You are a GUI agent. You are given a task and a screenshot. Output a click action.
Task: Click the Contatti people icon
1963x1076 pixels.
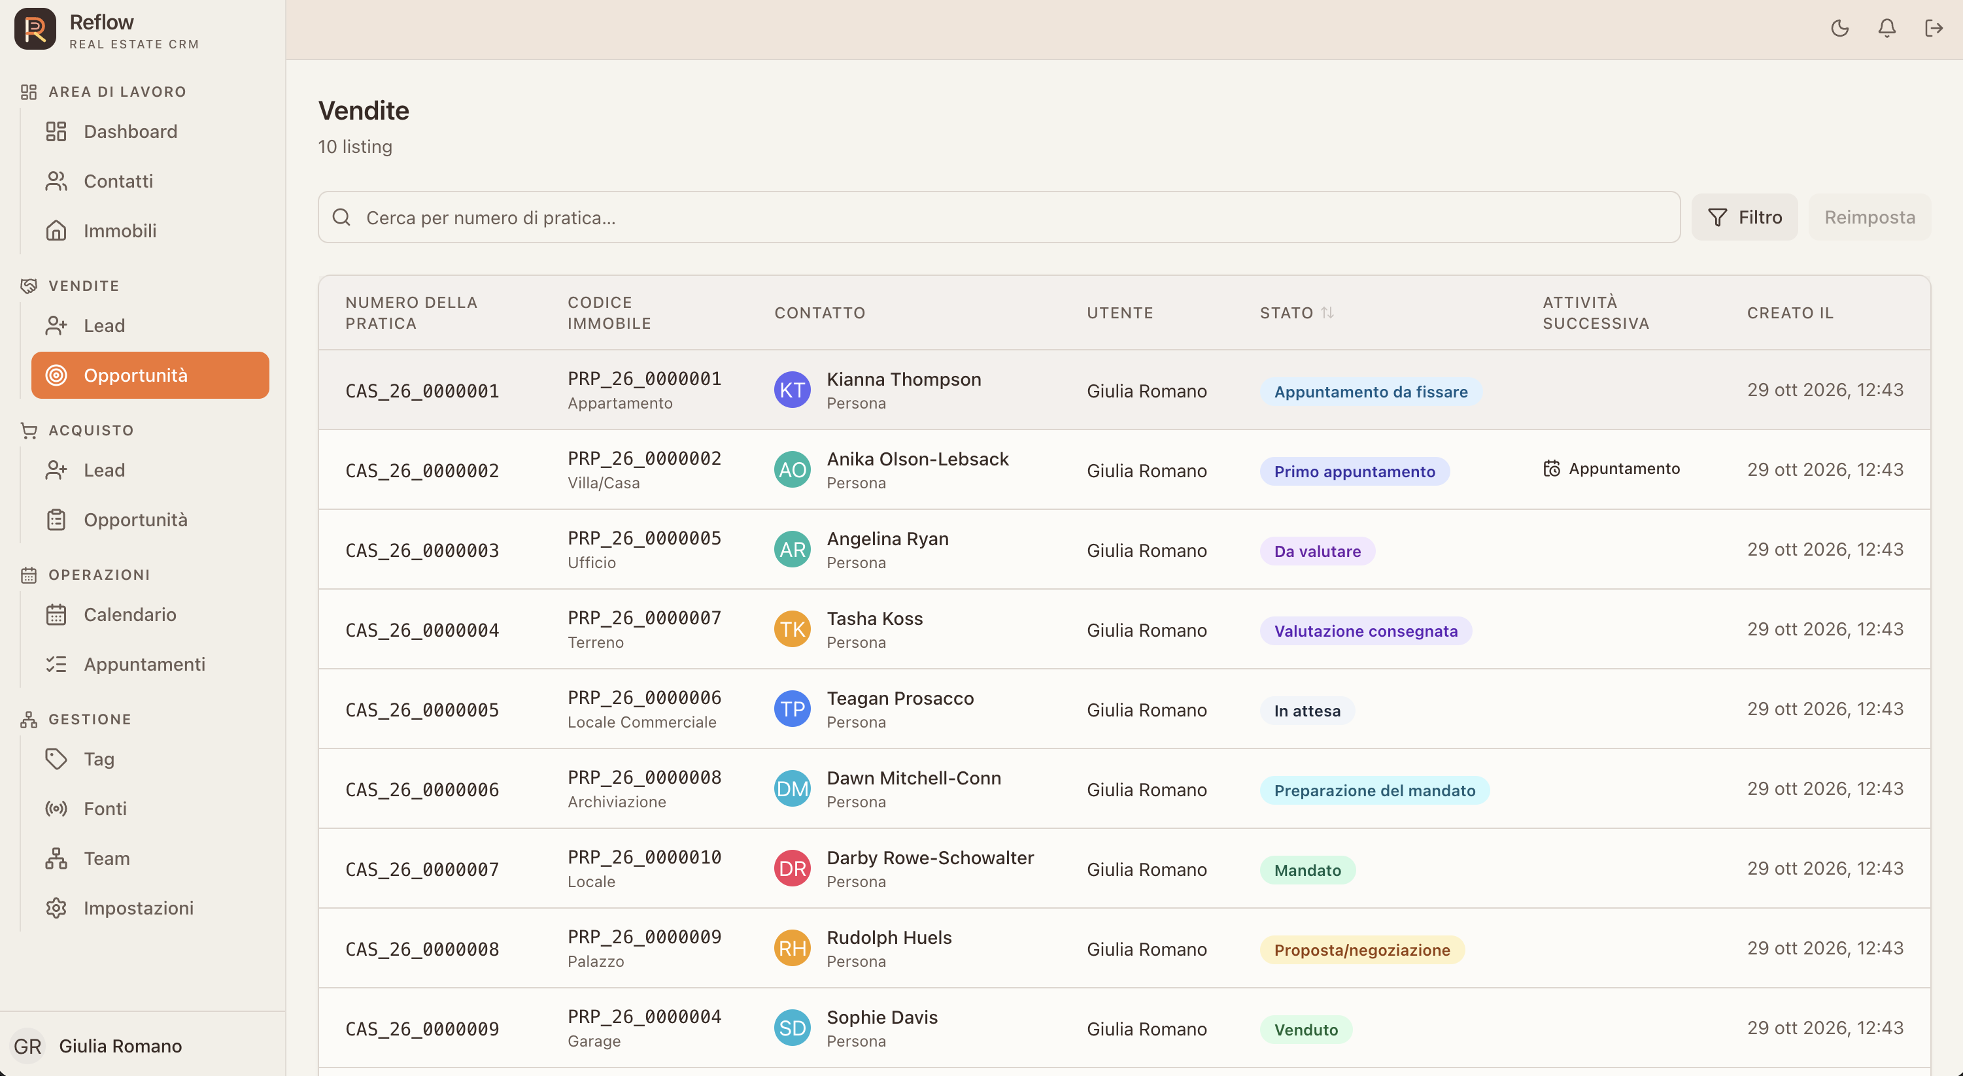pyautogui.click(x=56, y=180)
